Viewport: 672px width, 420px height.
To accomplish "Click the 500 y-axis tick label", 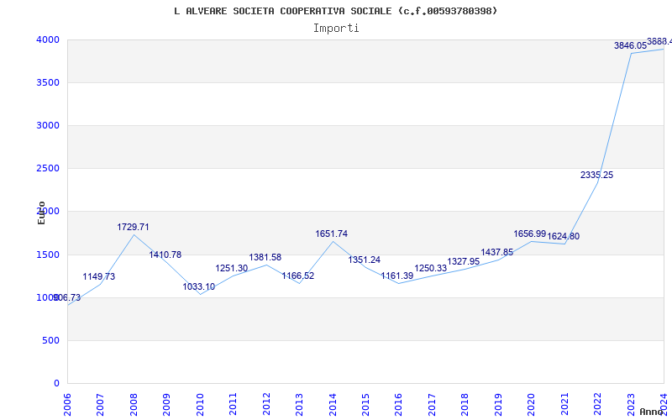I will click(x=50, y=341).
